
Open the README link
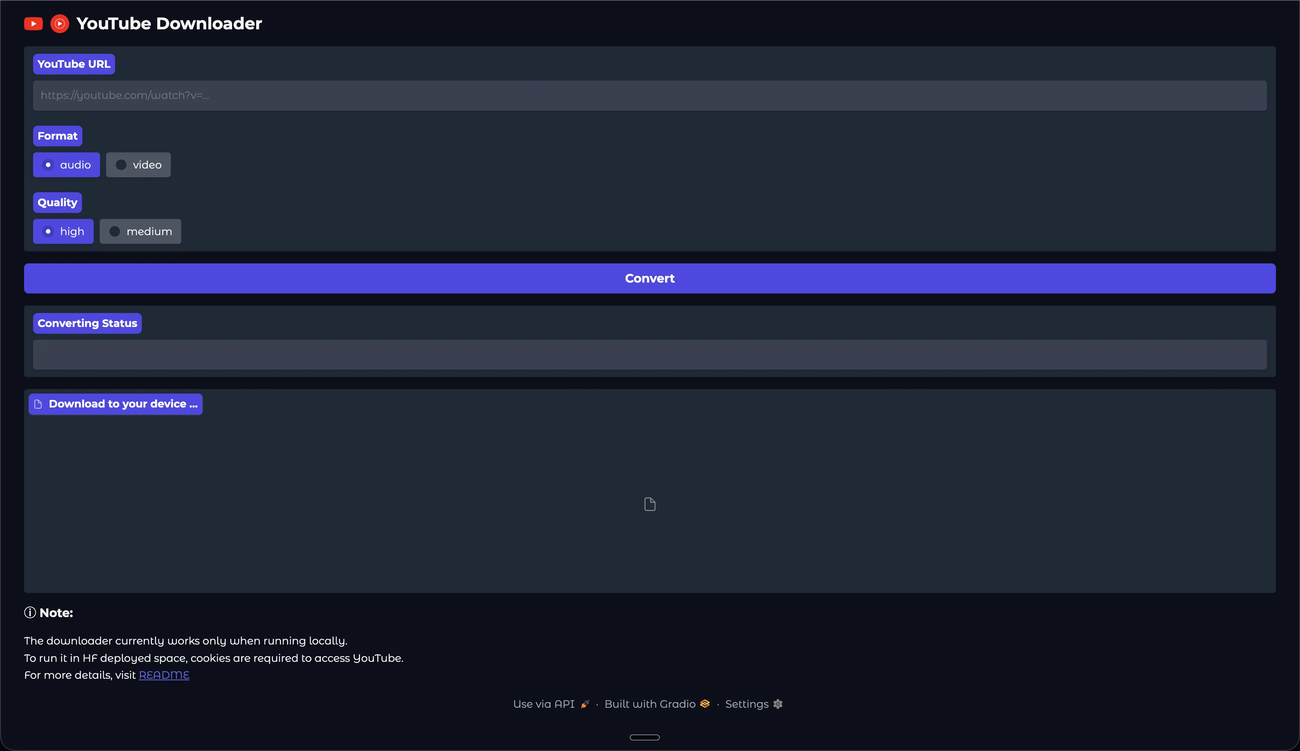tap(164, 674)
